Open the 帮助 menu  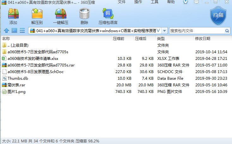click(171, 2)
